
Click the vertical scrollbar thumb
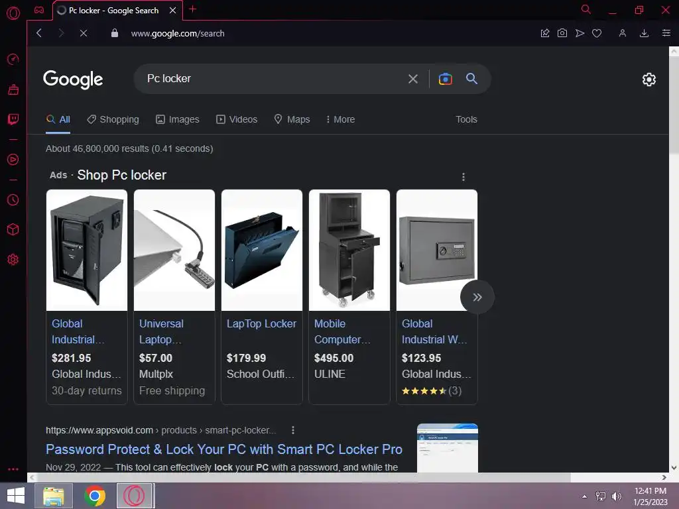point(674,105)
